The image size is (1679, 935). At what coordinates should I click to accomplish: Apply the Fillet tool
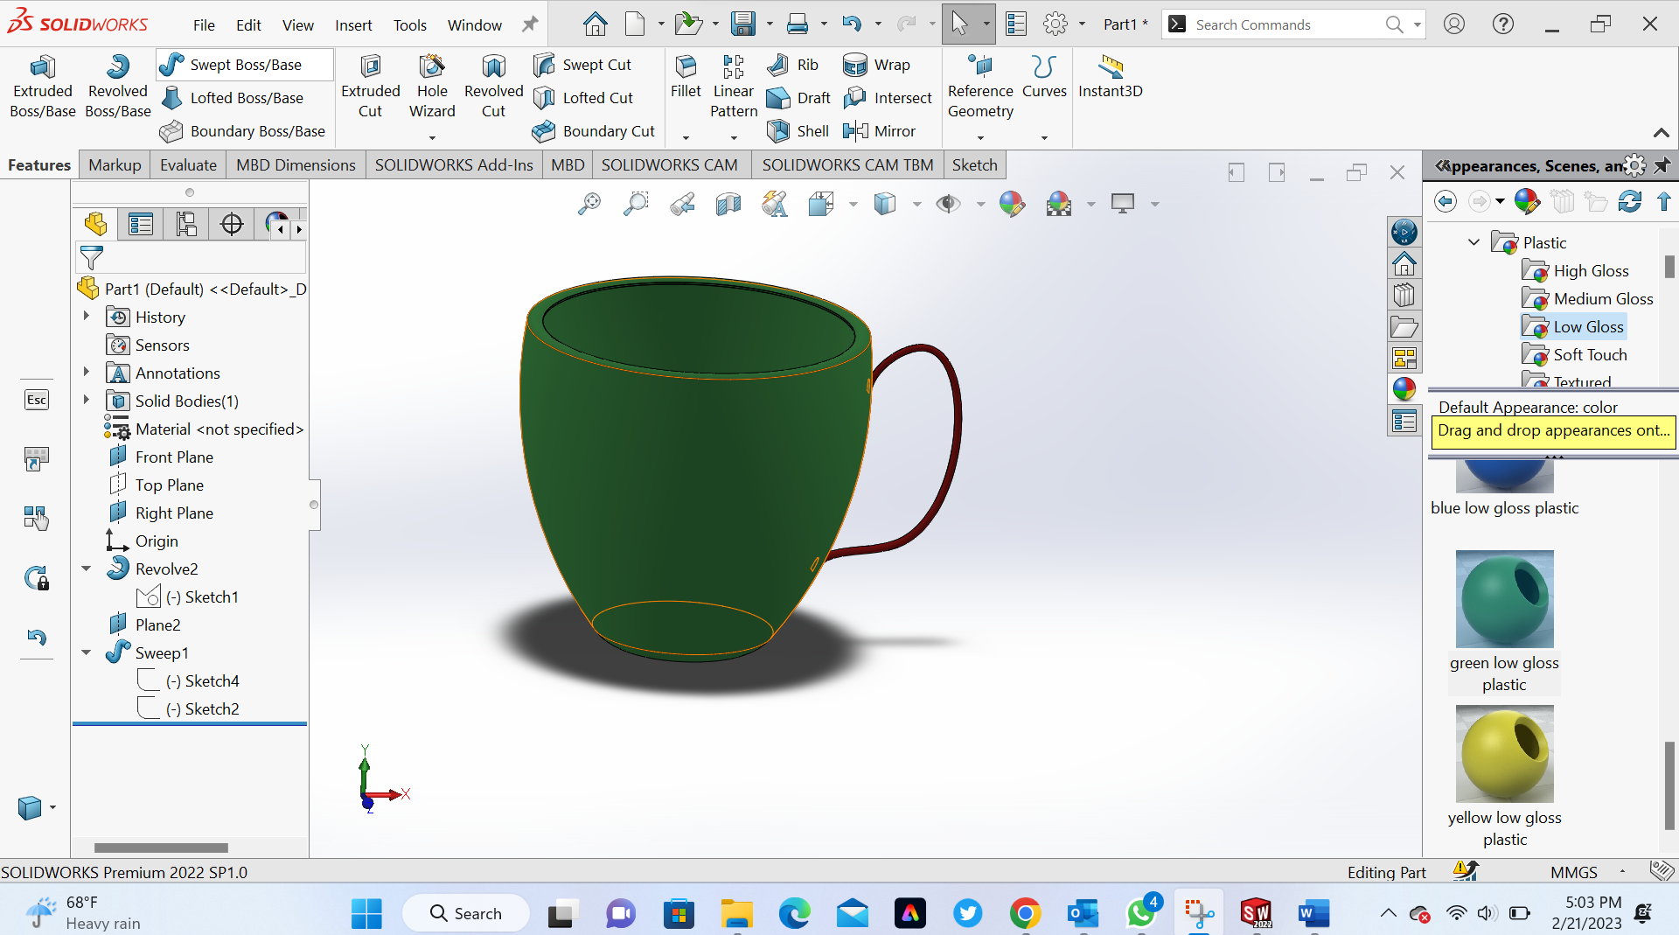686,77
